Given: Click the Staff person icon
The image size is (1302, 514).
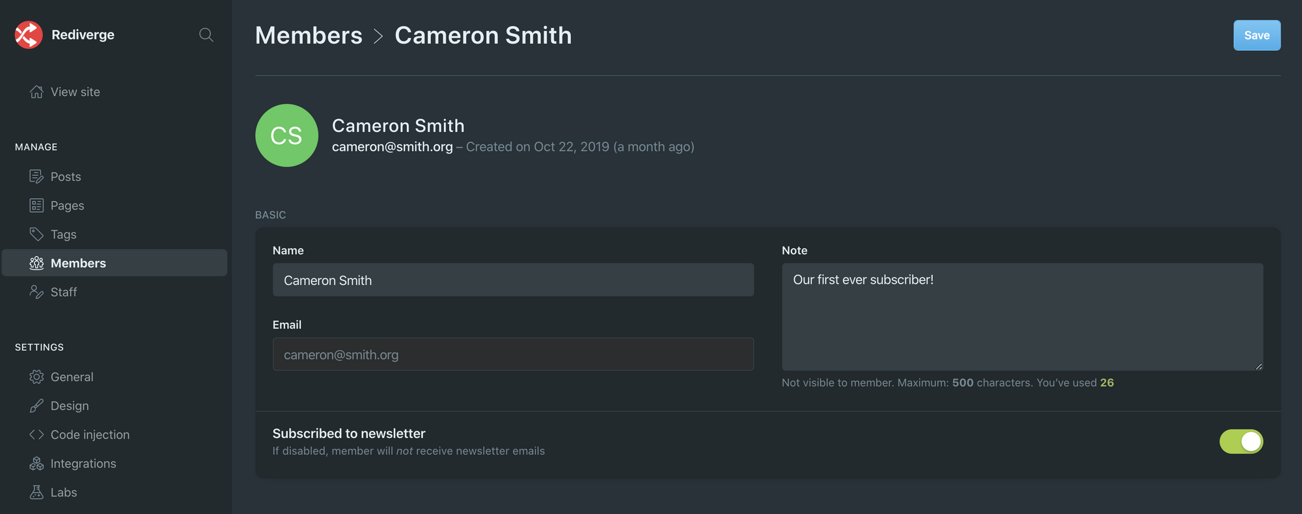Looking at the screenshot, I should [36, 292].
